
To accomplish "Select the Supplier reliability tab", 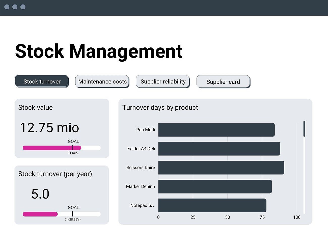I will 163,81.
